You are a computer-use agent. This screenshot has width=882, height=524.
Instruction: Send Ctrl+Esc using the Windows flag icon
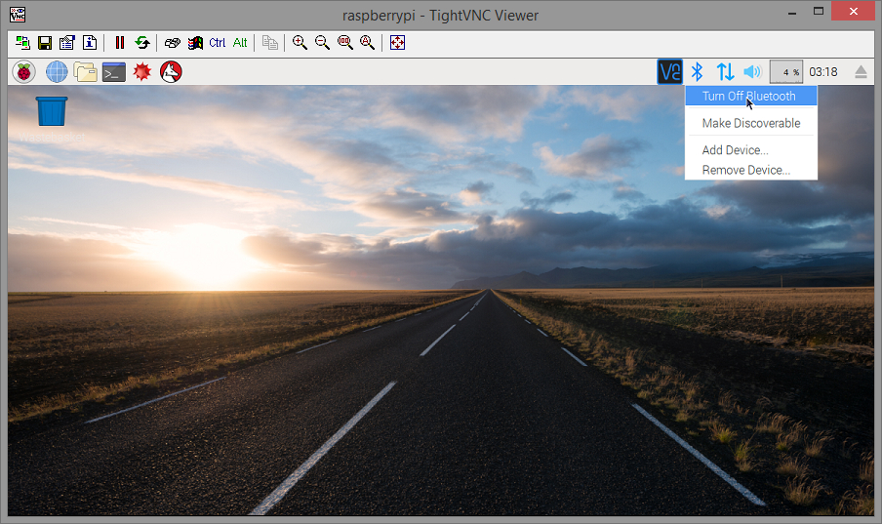click(195, 43)
